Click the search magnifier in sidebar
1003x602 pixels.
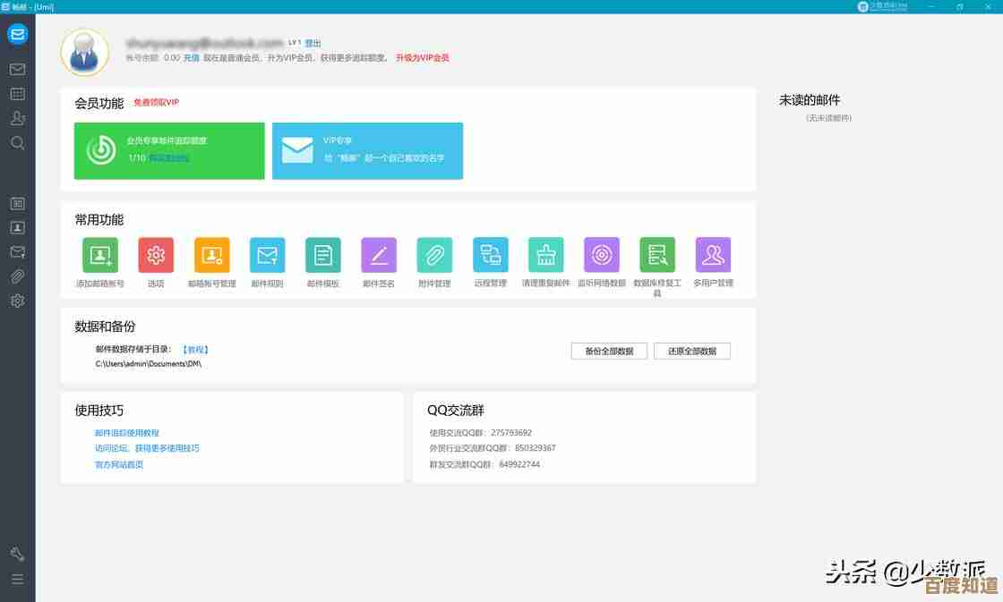point(17,143)
